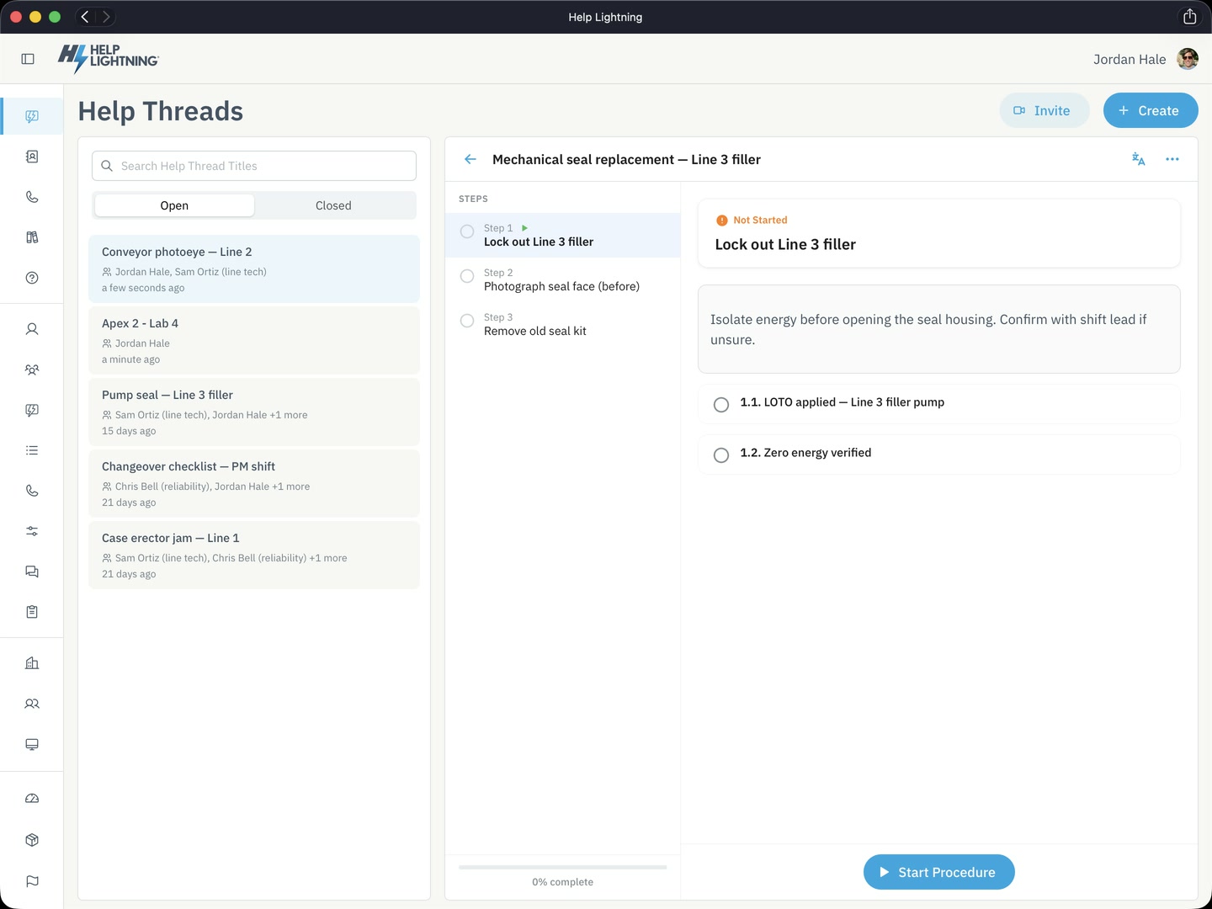The width and height of the screenshot is (1212, 909).
Task: Check LOTO applied — Line 3 filler pump
Action: pyautogui.click(x=721, y=405)
